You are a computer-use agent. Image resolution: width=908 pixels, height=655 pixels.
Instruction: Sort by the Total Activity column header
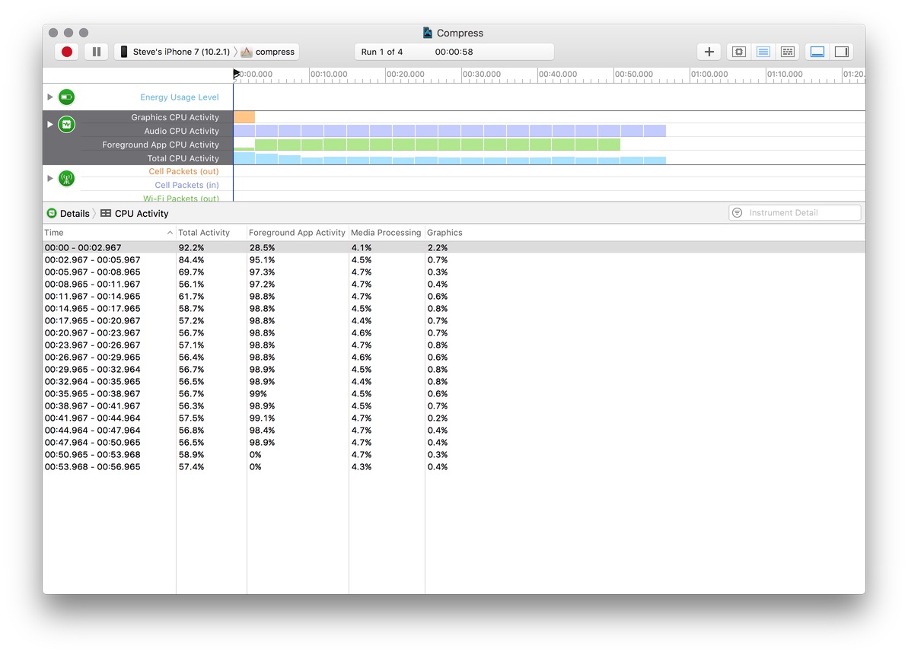coord(204,233)
